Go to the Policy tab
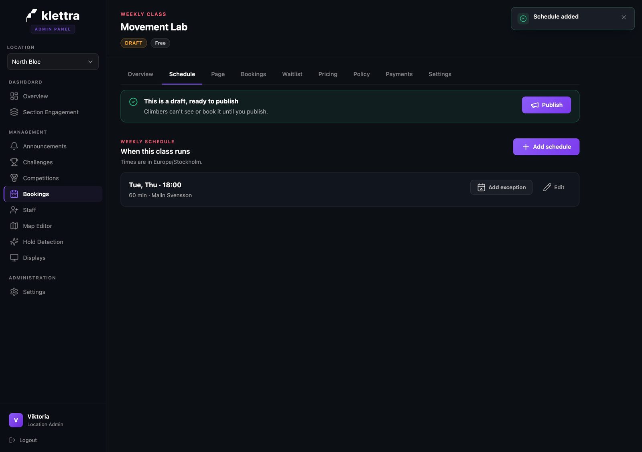The height and width of the screenshot is (452, 642). [x=362, y=74]
